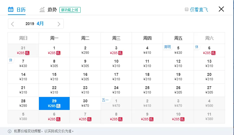Click the trend chart icon beside 趋势
The height and width of the screenshot is (135, 234).
coord(42,10)
